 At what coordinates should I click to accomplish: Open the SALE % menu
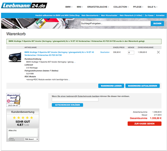click(x=152, y=7)
